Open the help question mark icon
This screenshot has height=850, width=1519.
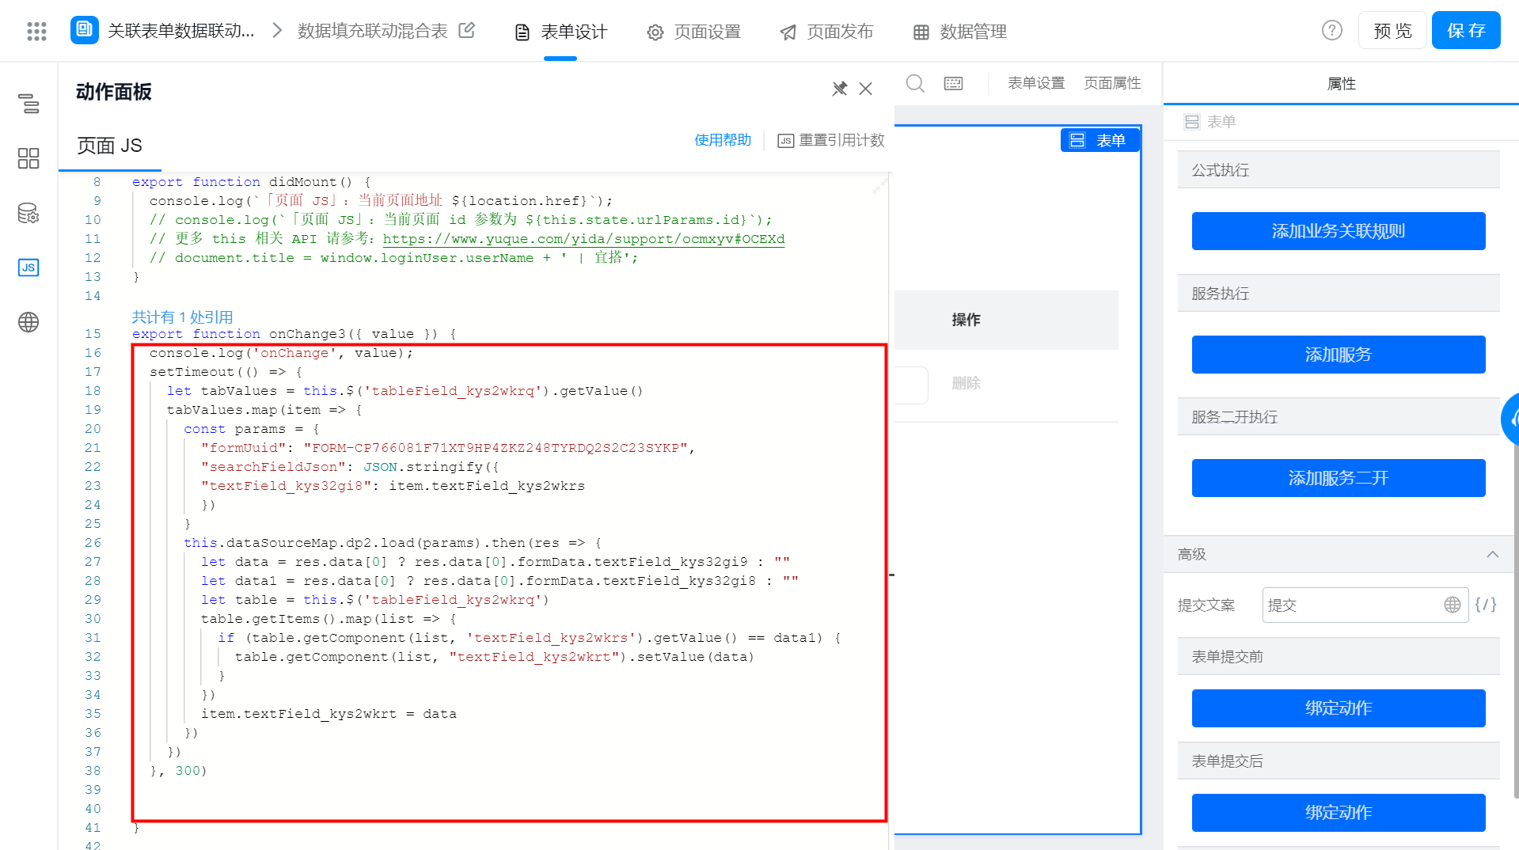[x=1332, y=30]
